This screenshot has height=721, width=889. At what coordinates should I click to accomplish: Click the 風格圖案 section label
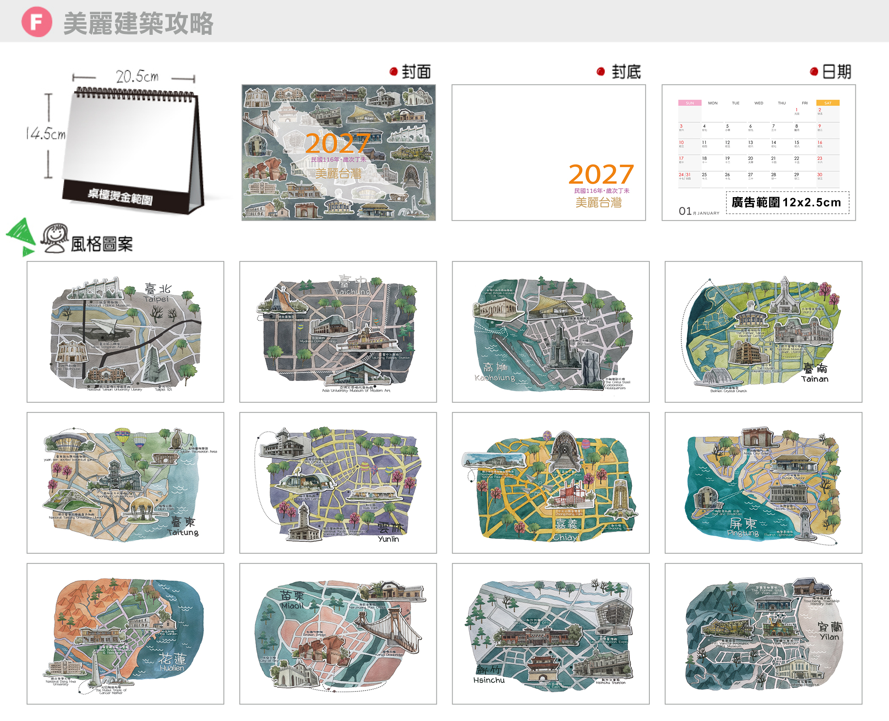tap(102, 244)
